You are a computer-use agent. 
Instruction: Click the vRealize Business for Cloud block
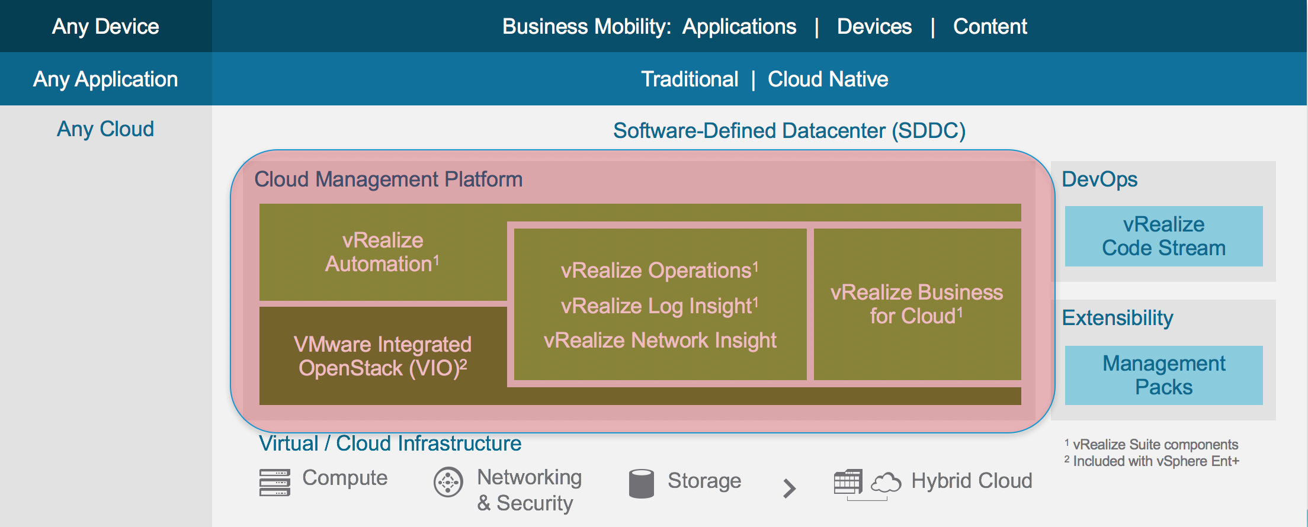917,304
